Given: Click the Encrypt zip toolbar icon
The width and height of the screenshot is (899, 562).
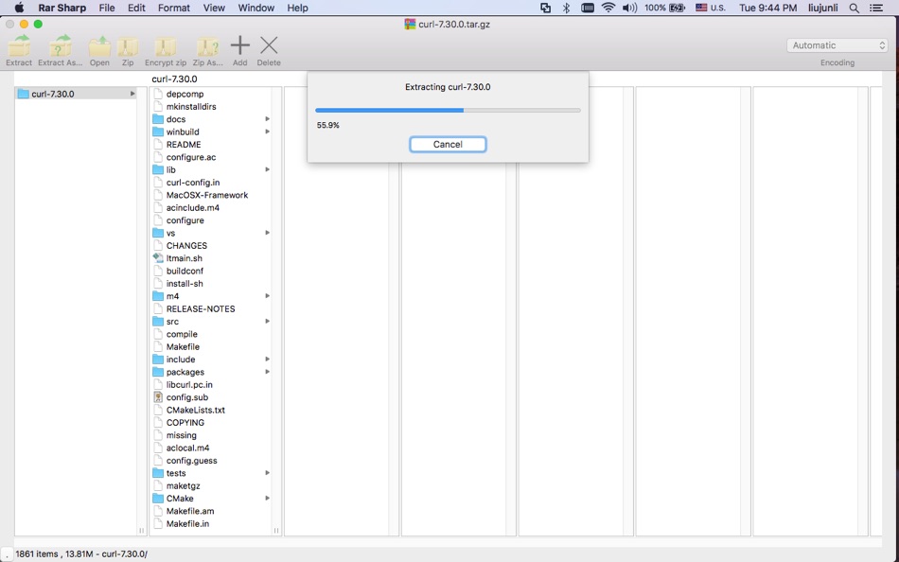Looking at the screenshot, I should [x=165, y=45].
